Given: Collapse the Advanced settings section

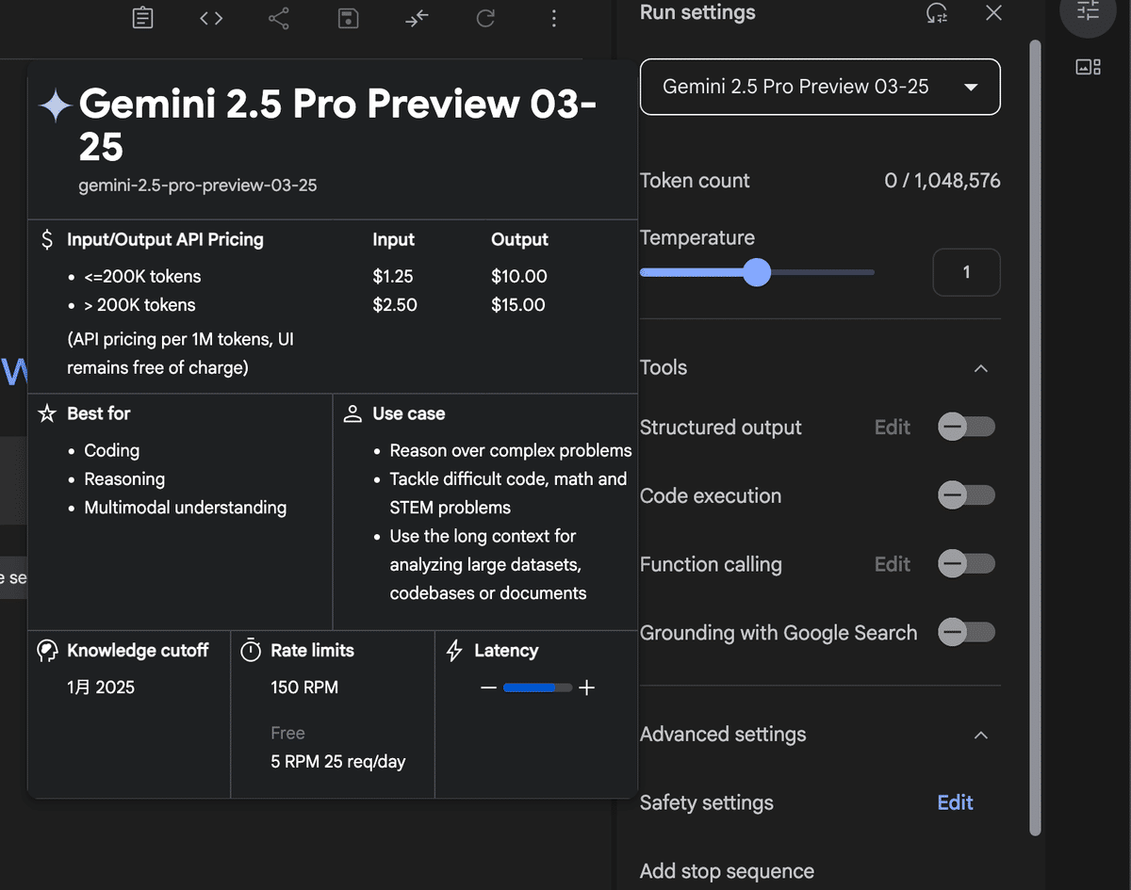Looking at the screenshot, I should click(x=981, y=735).
